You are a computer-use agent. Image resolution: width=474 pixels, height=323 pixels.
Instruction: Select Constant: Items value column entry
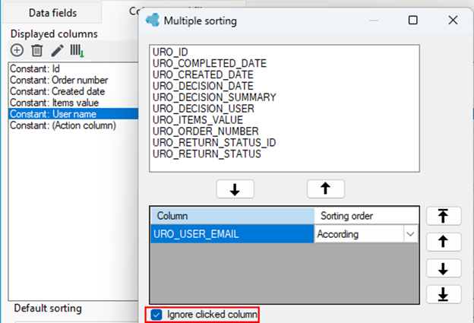click(x=55, y=103)
